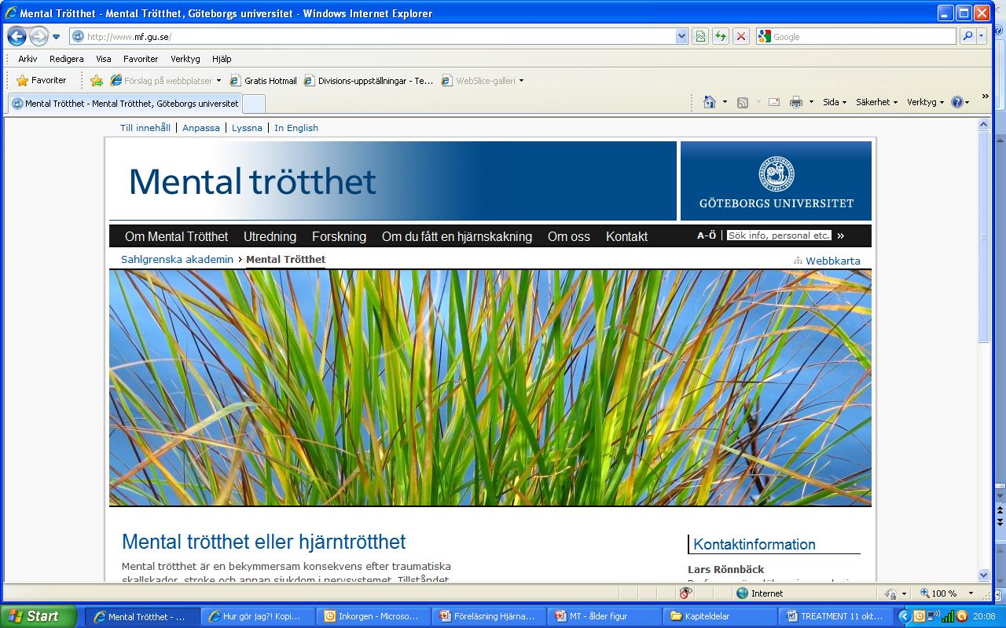Image resolution: width=1006 pixels, height=628 pixels.
Task: Click the Home icon in command bar
Action: pyautogui.click(x=710, y=102)
